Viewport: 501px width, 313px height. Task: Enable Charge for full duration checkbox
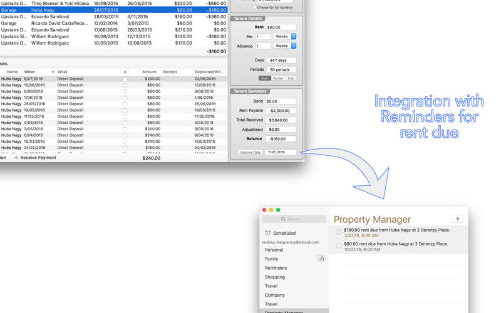(254, 7)
